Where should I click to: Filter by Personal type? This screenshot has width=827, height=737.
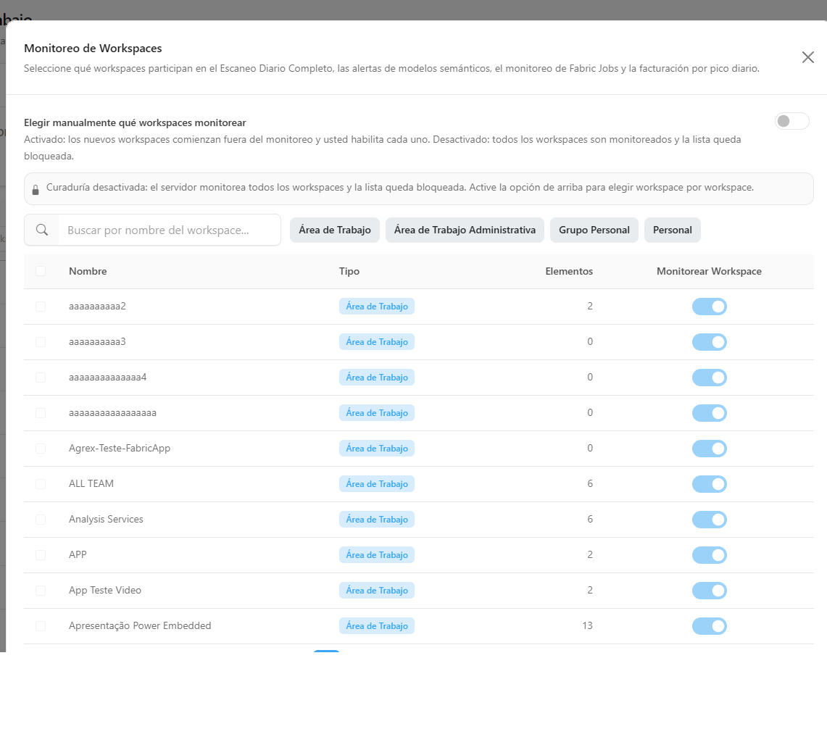click(673, 230)
